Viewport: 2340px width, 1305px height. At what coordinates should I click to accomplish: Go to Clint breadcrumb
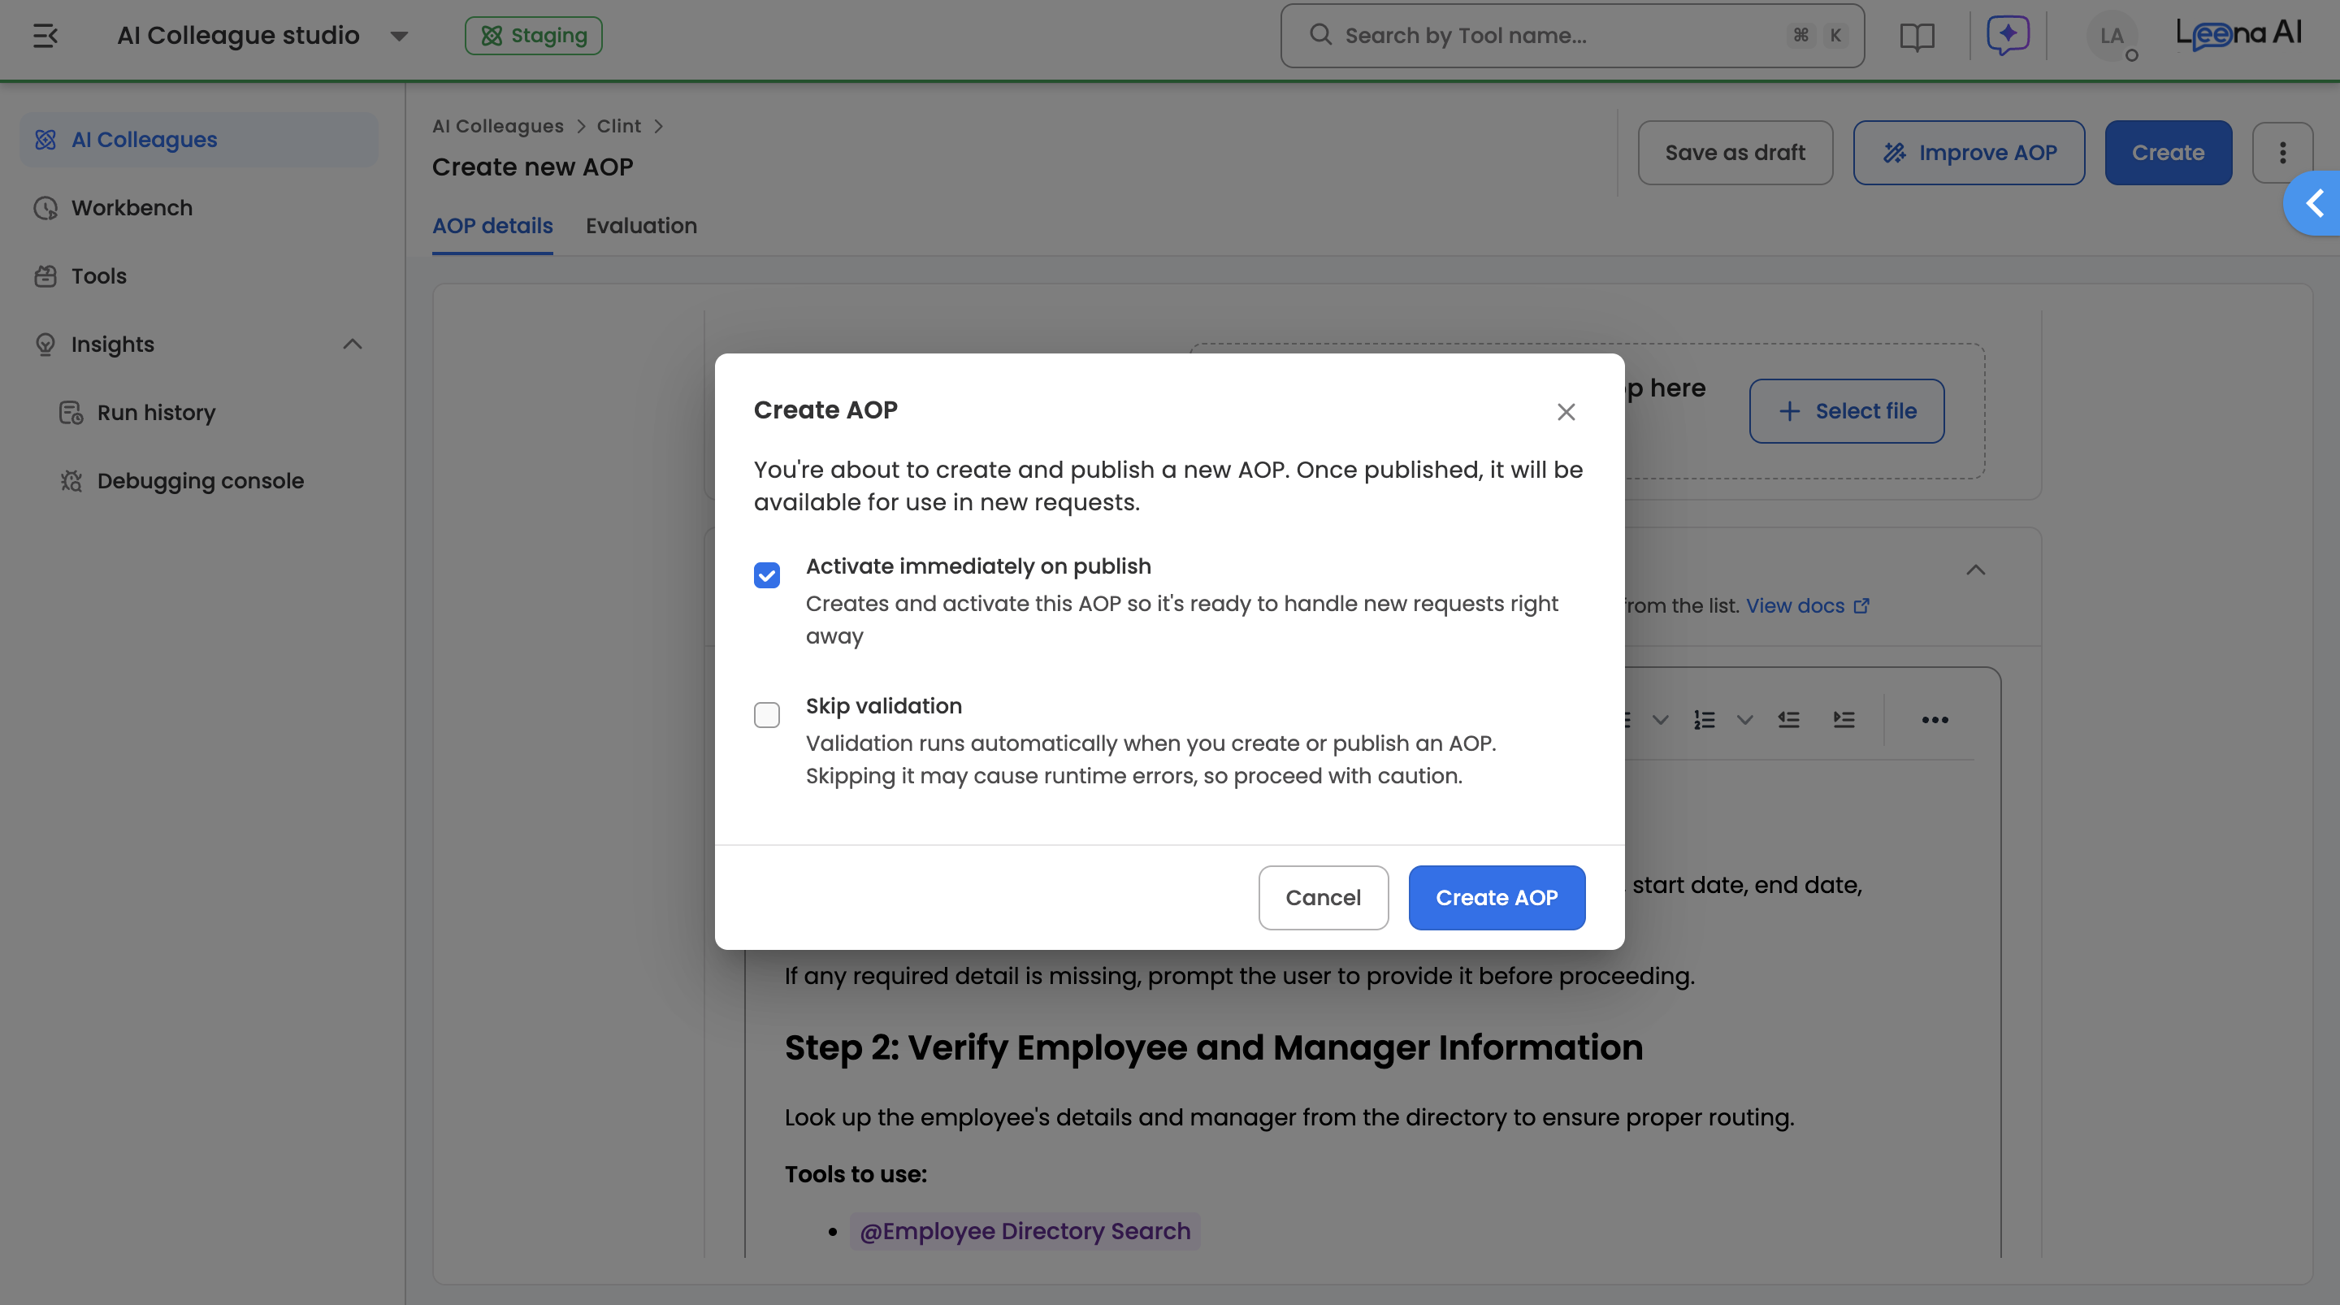(x=618, y=126)
